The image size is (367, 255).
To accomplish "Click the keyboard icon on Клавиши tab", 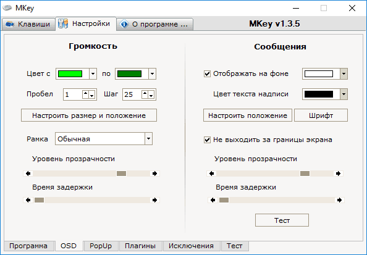I will 10,24.
